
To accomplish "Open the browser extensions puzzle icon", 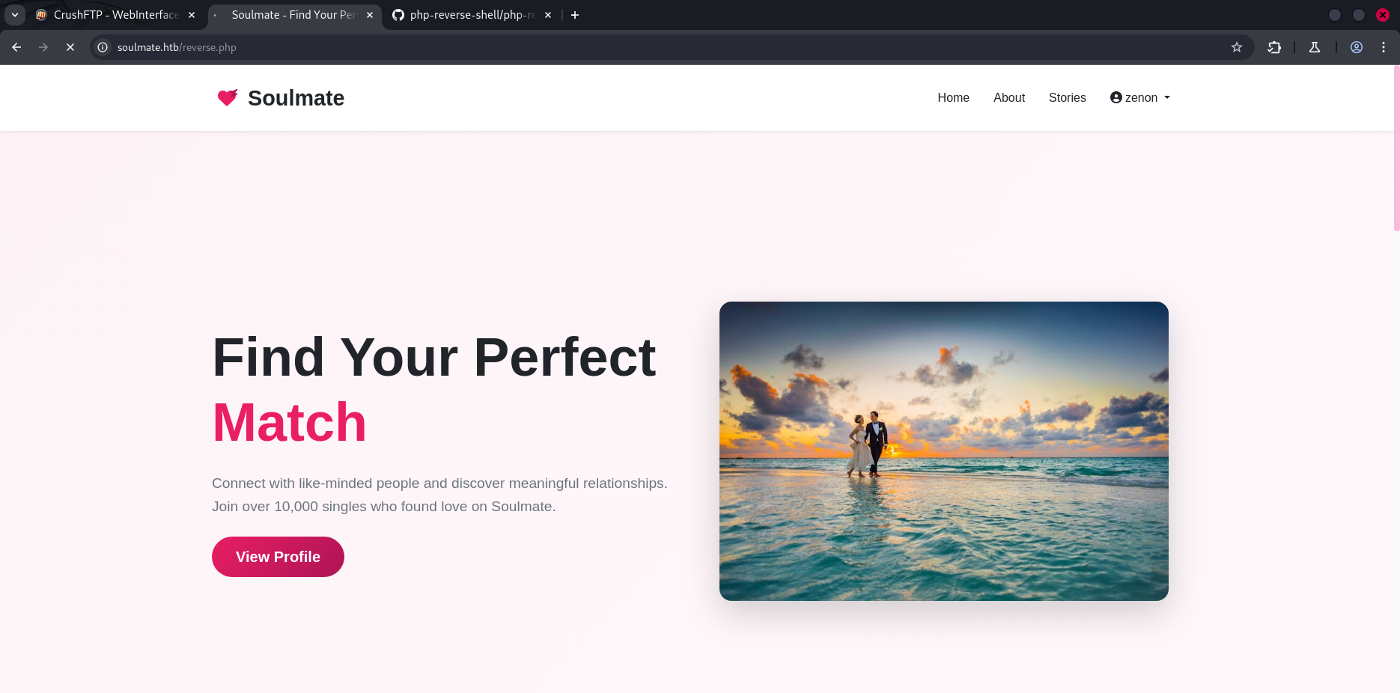I will point(1274,47).
